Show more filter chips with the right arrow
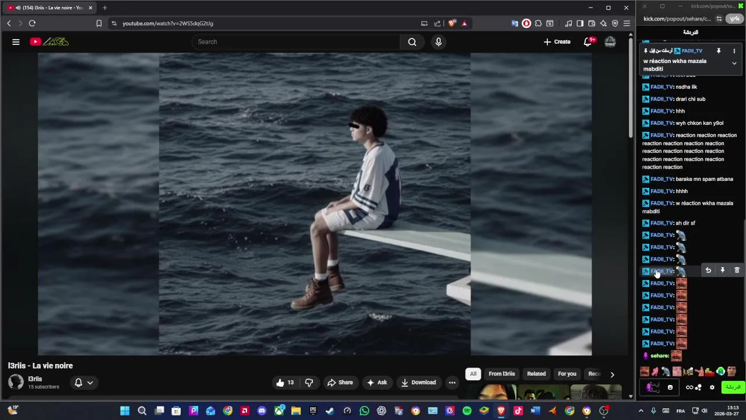746x420 pixels. [x=612, y=374]
